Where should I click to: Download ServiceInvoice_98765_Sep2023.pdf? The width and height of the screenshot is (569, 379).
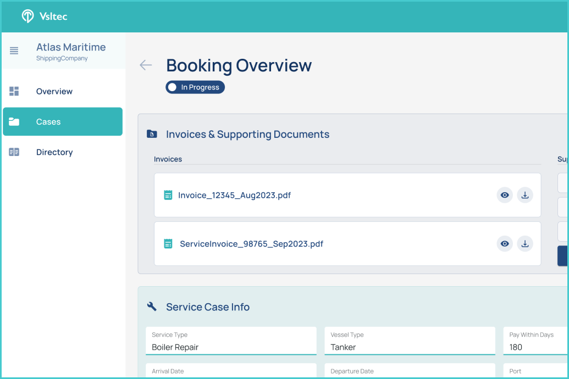pos(524,244)
